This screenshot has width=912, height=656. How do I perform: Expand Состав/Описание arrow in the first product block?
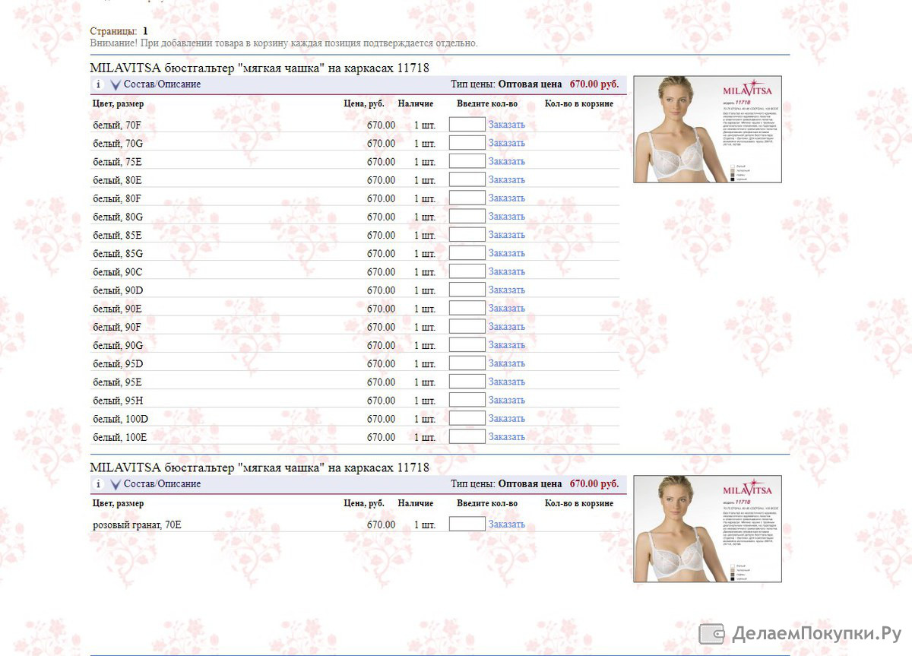point(116,85)
